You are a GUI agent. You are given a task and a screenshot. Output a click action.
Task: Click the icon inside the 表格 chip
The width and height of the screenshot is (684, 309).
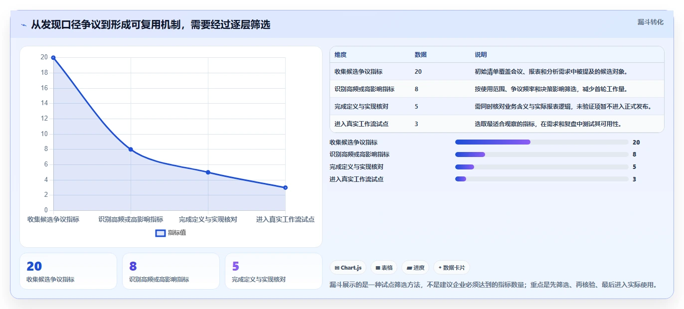378,268
